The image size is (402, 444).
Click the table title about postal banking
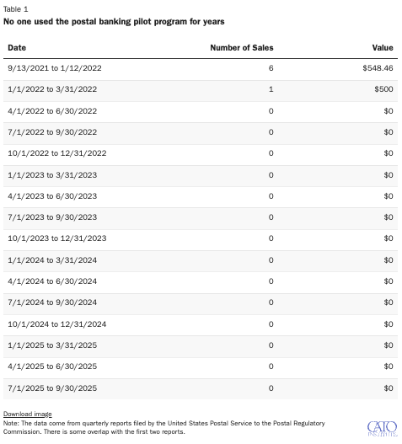point(114,22)
